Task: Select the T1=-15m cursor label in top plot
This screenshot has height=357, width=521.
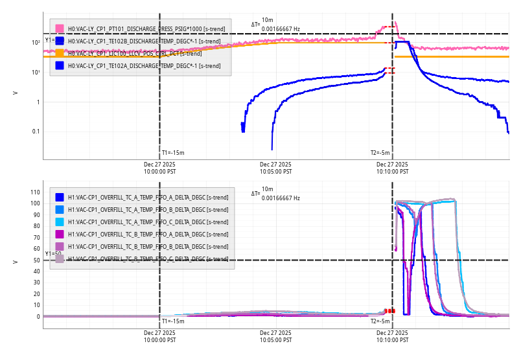Action: coord(173,153)
